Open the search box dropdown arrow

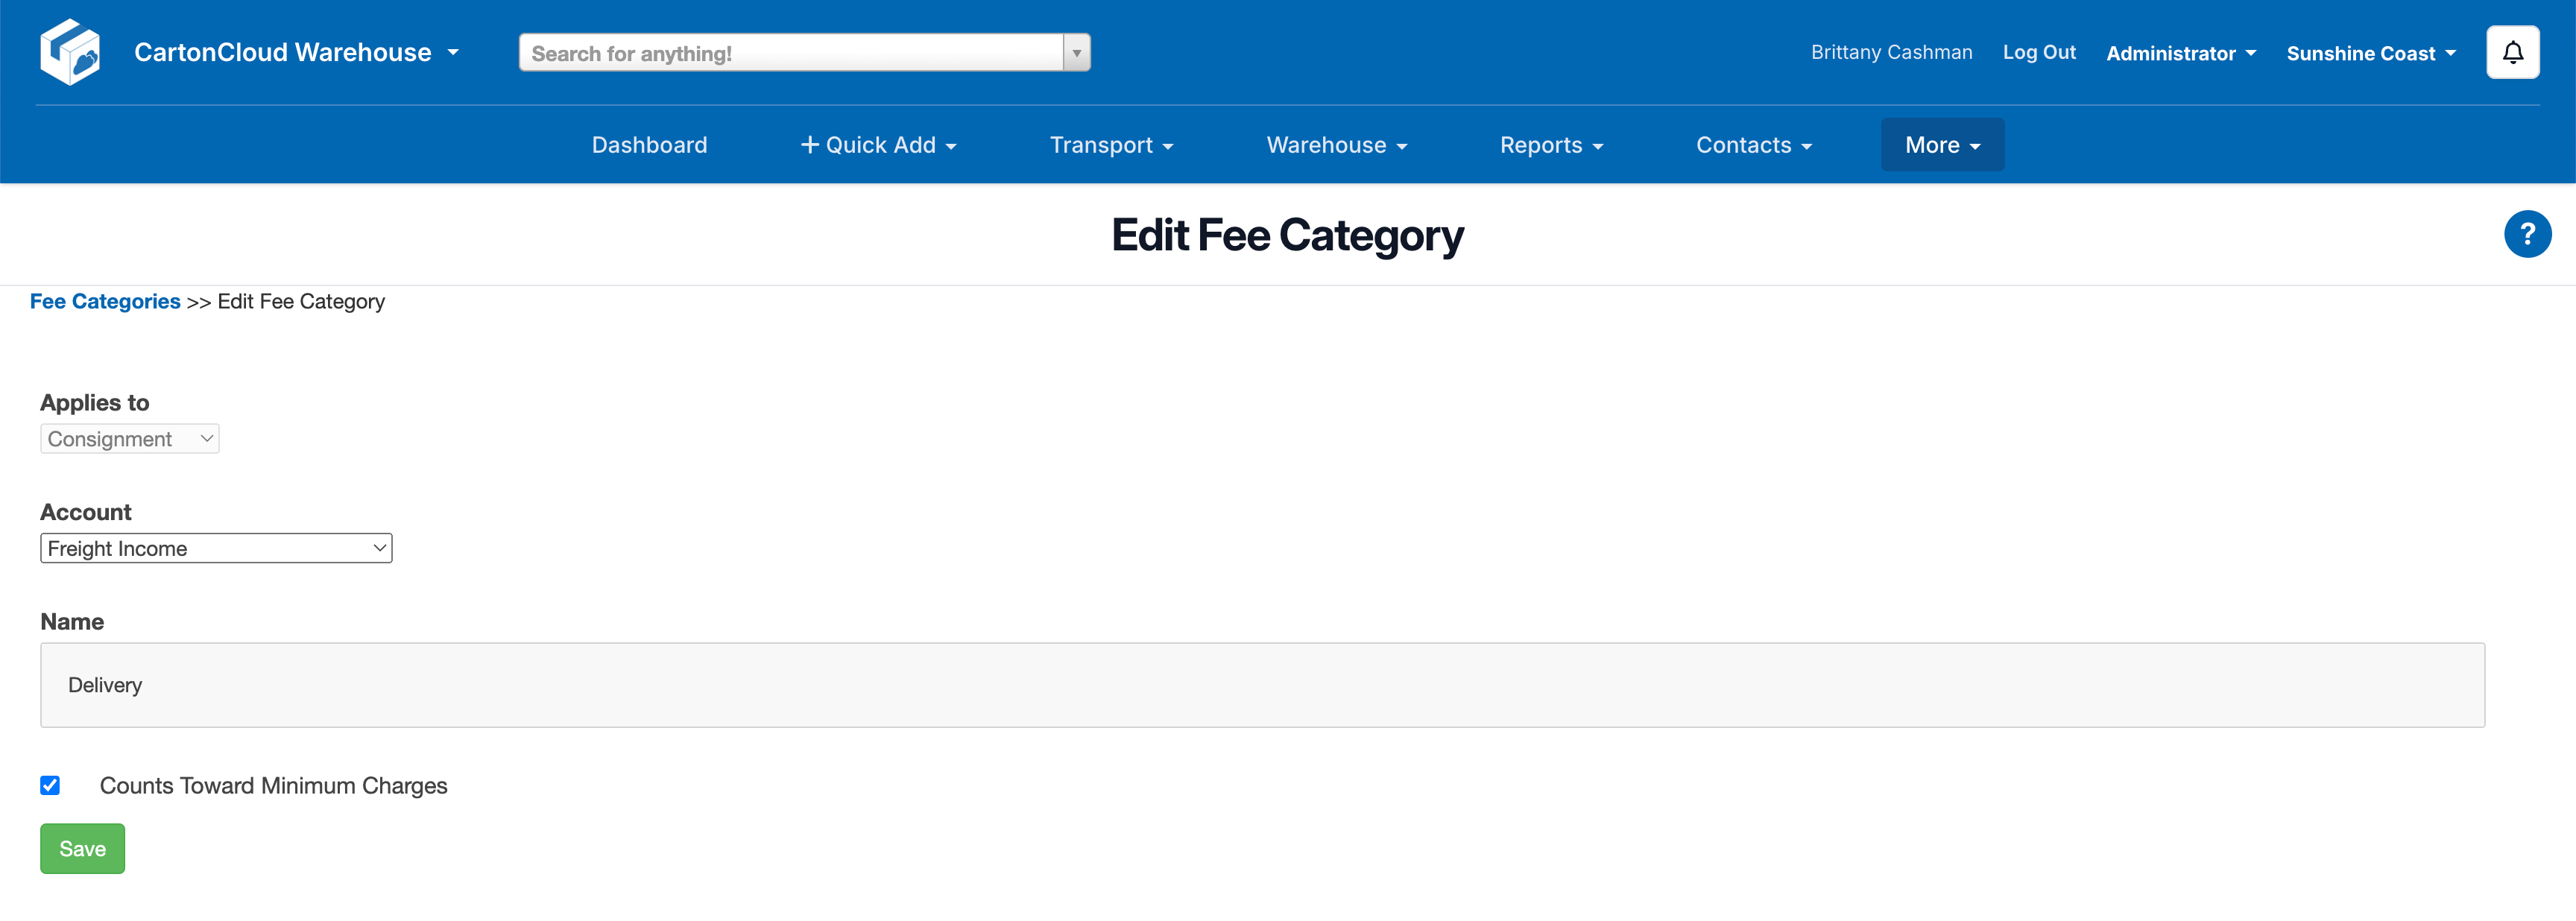(1076, 52)
